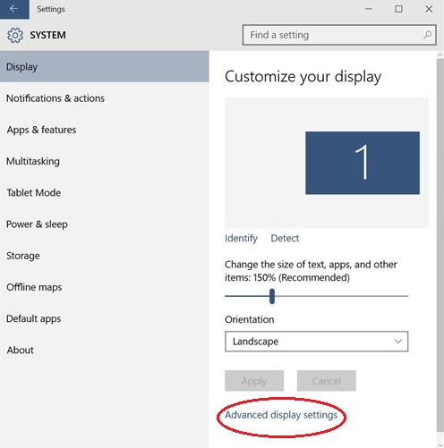Open the About page
Screen dimensions: 444x448
tap(105, 350)
